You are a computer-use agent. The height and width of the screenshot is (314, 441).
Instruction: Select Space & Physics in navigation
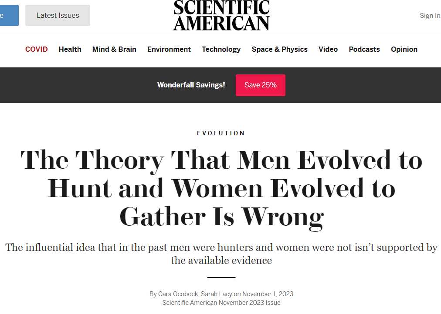pos(279,50)
